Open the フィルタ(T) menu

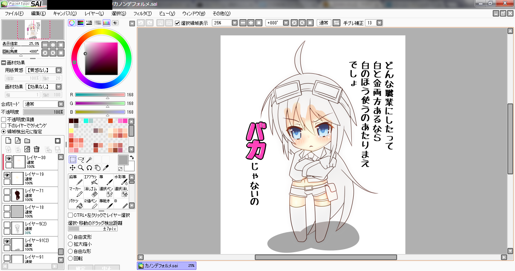pos(143,14)
